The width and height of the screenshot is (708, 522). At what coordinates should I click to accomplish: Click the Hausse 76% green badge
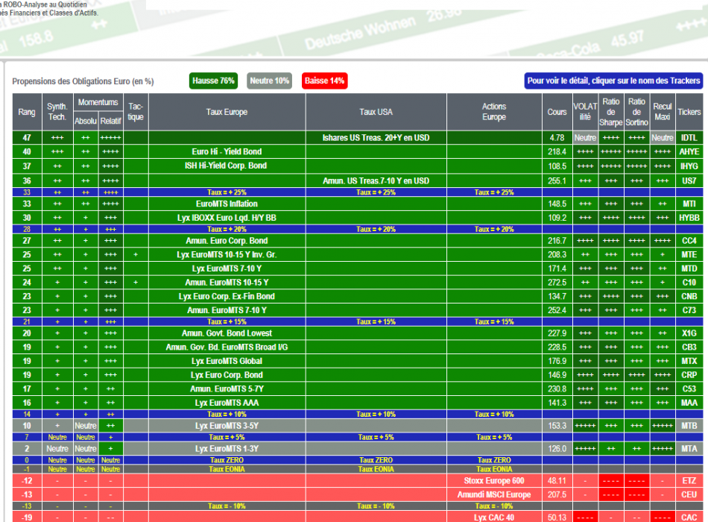213,81
